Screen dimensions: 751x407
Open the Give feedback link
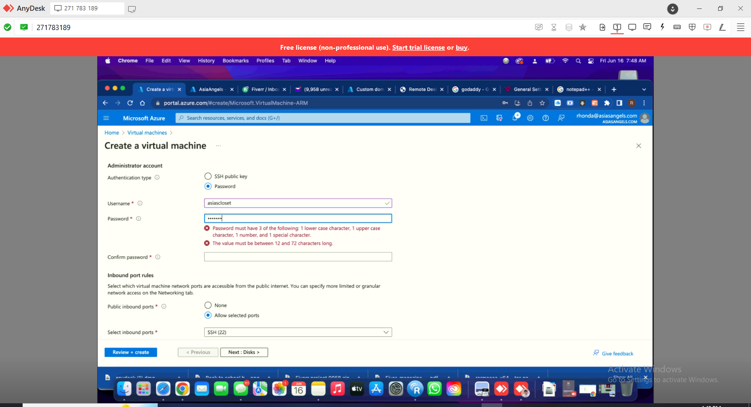(613, 354)
